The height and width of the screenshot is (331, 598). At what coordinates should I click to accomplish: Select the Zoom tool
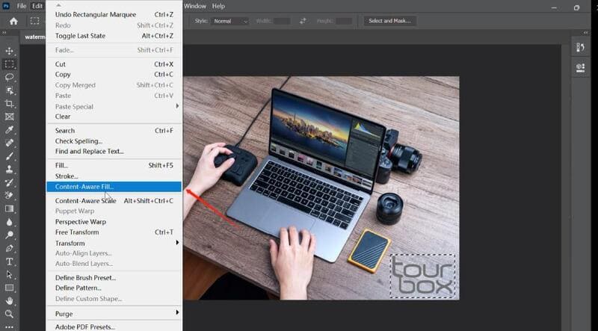point(9,314)
